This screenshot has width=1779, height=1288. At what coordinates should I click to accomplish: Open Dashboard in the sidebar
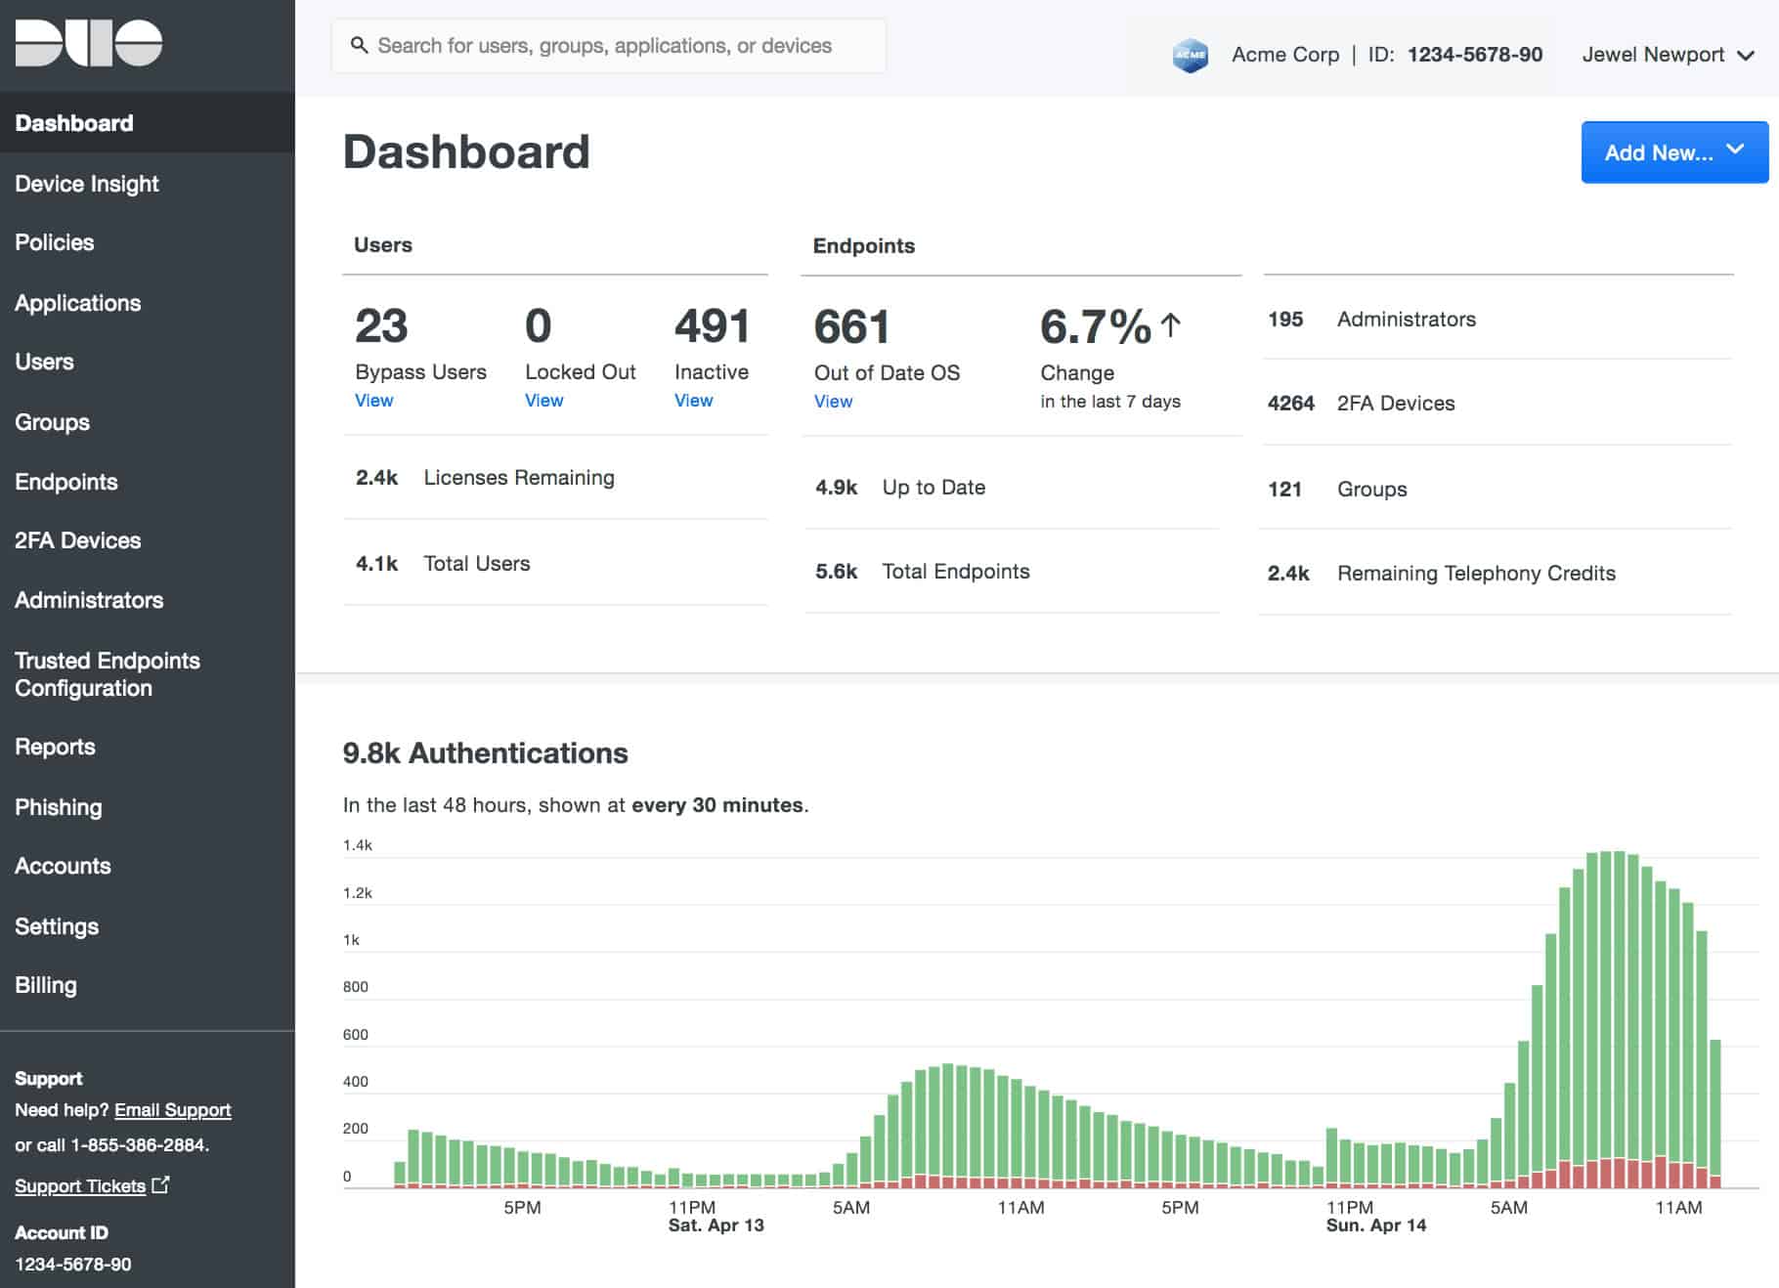[148, 122]
